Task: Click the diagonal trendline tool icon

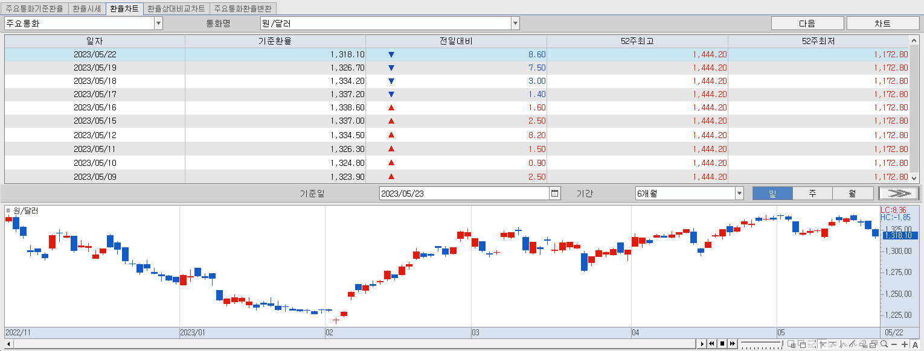Action: (853, 344)
